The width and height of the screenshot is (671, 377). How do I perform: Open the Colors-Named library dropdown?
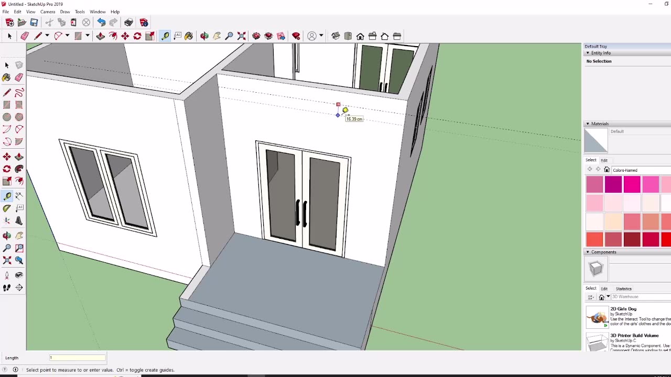click(x=641, y=170)
